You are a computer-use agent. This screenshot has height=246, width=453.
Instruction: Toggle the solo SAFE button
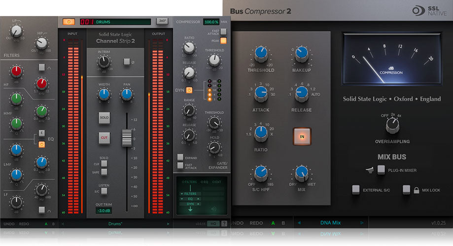[x=104, y=172]
